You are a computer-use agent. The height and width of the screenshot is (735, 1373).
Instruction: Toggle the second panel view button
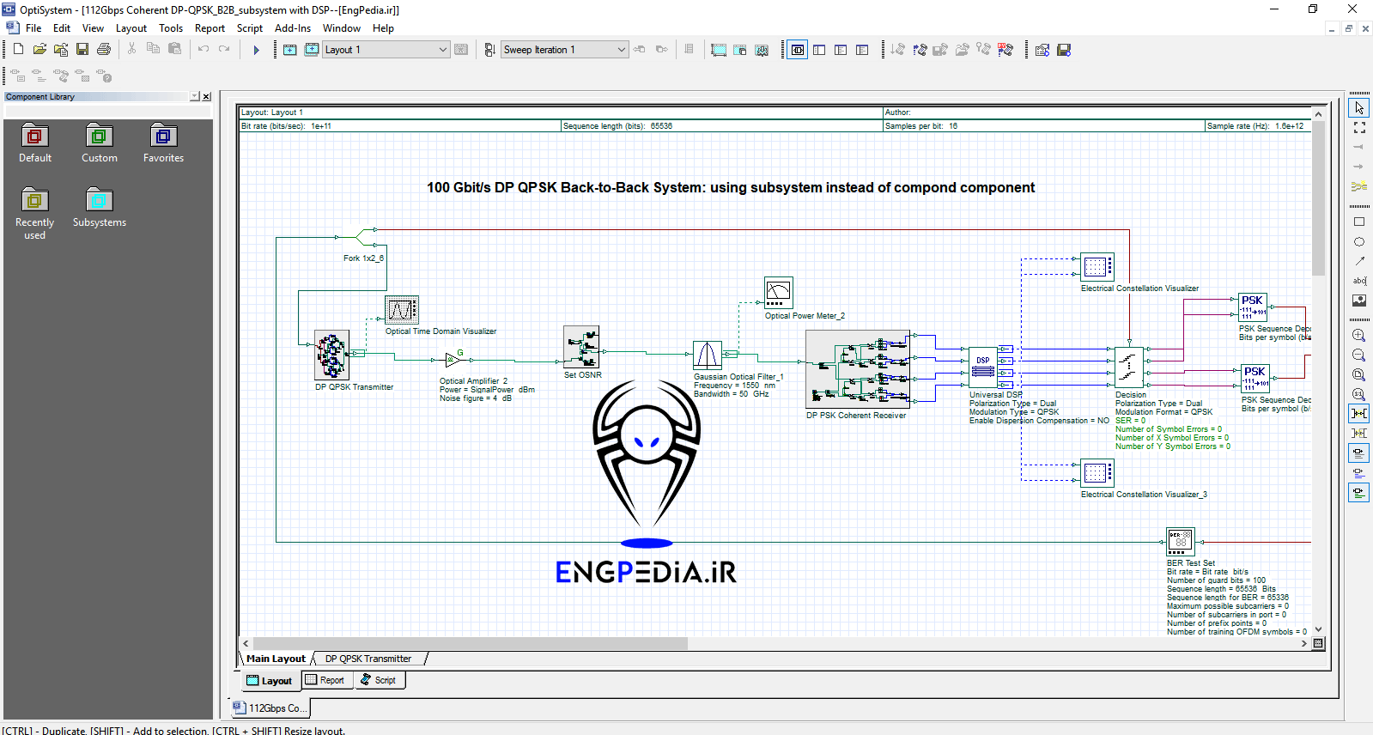(819, 50)
